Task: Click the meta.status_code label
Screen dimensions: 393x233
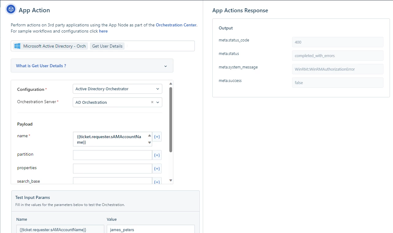Action: pos(234,40)
